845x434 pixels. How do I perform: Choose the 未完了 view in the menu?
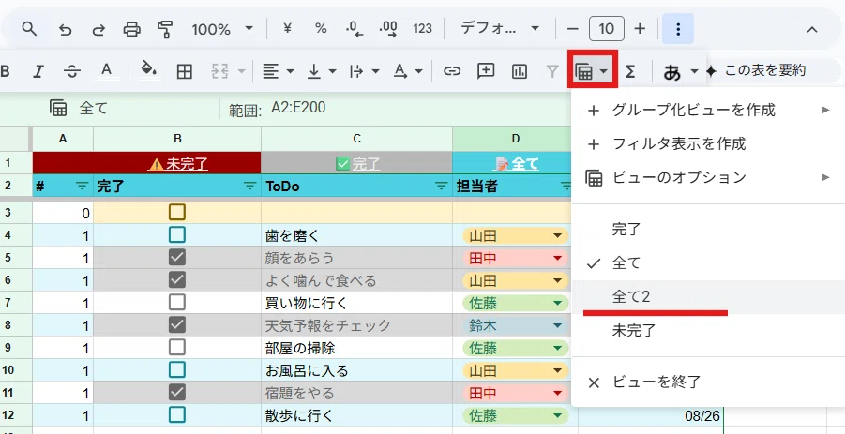click(x=708, y=330)
